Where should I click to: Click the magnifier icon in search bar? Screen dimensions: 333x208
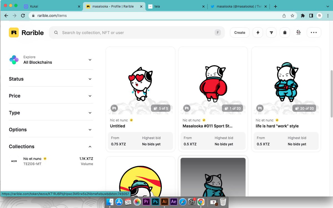click(56, 32)
